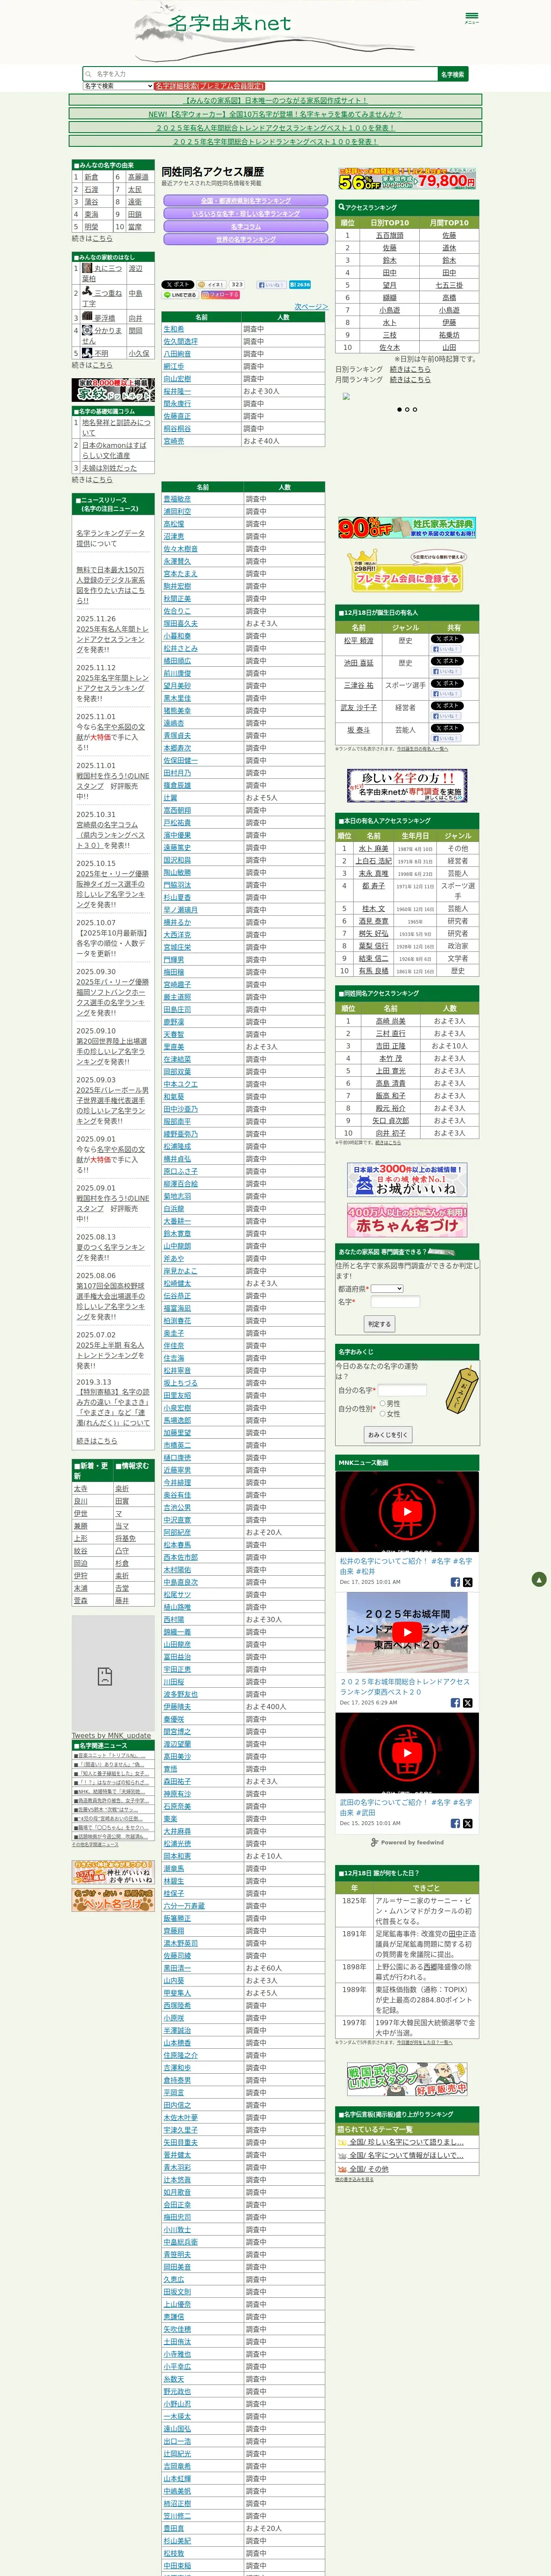551x2576 pixels.
Task: Open 世界の名字ランキング purple tab
Action: pyautogui.click(x=246, y=239)
